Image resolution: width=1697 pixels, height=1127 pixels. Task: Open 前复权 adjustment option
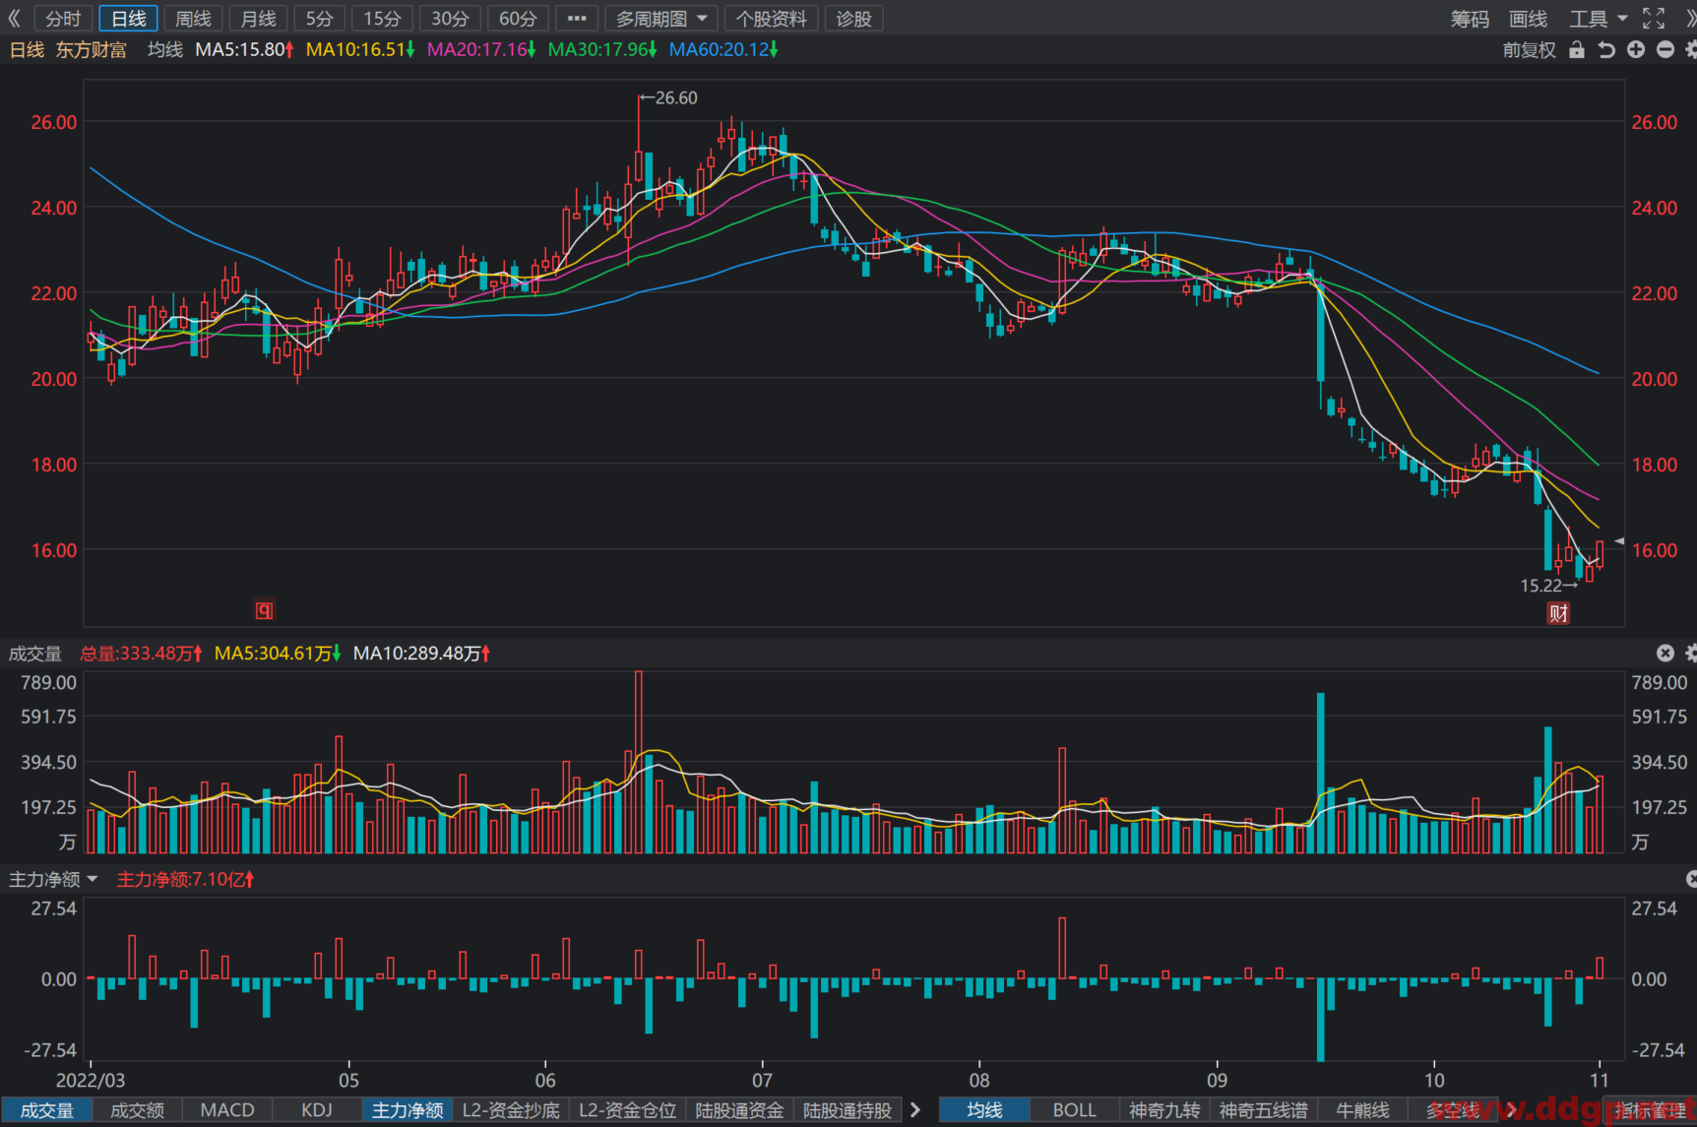point(1529,50)
